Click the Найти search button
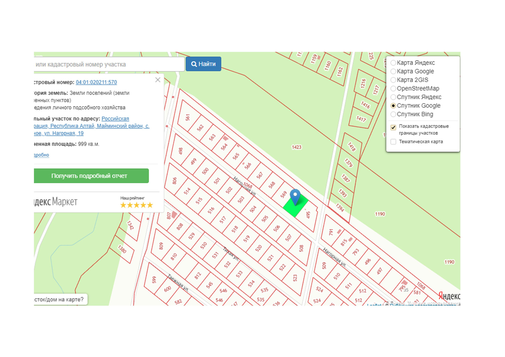The height and width of the screenshot is (357, 505). (x=203, y=64)
